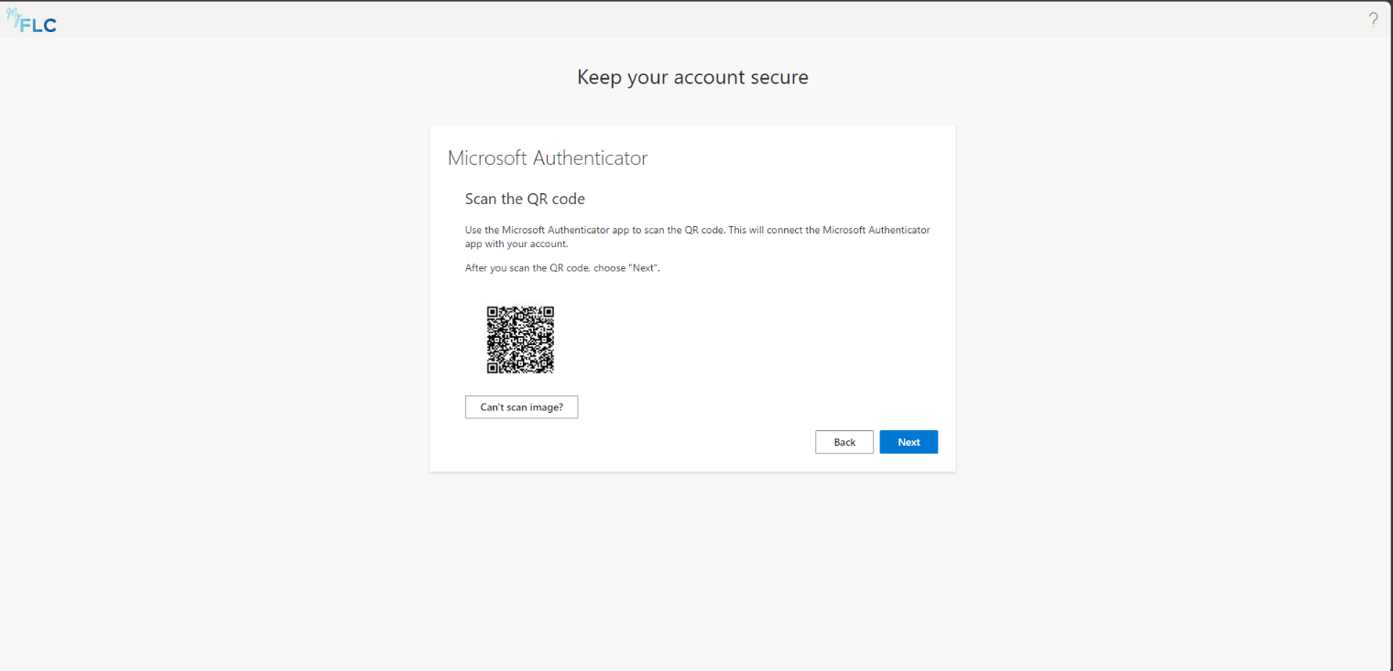The height and width of the screenshot is (671, 1393).
Task: Click the "Microsoft Authenticator" card heading
Action: pyautogui.click(x=548, y=157)
